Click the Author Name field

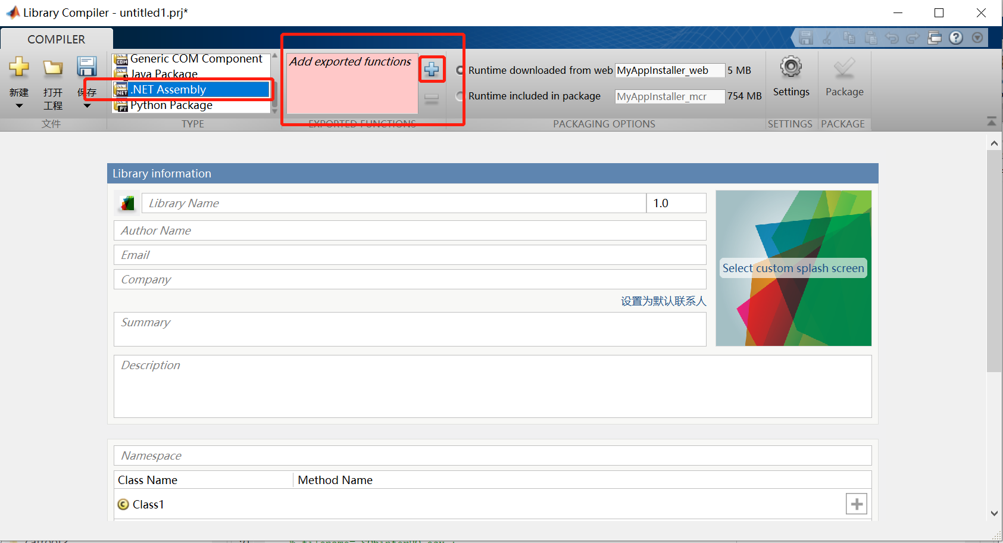click(x=410, y=230)
